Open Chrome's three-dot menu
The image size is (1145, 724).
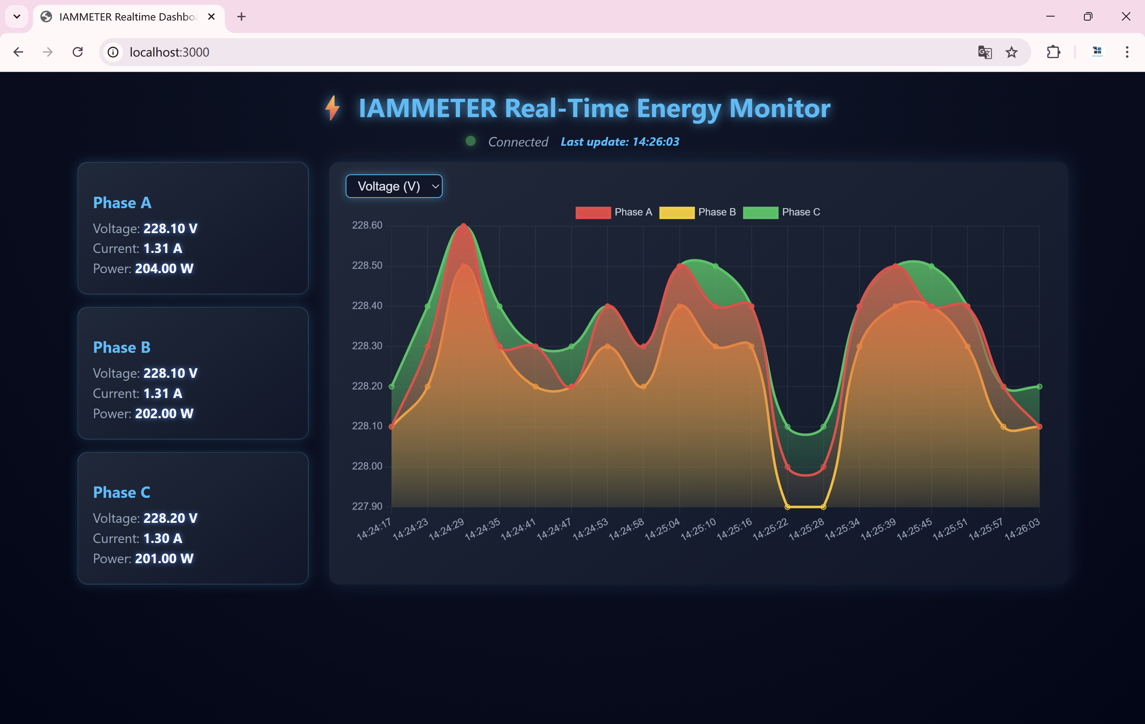click(x=1126, y=52)
